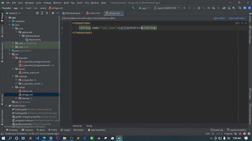
Task: Open Search Everywhere magnifier in toolbar
Action: [240, 8]
